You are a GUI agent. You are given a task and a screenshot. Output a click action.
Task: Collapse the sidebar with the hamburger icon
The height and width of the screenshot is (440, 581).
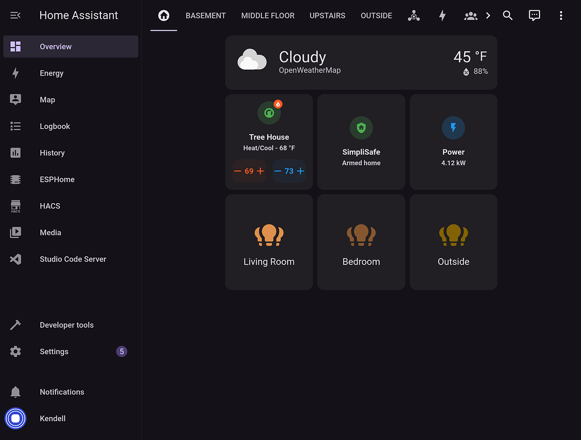click(x=15, y=15)
